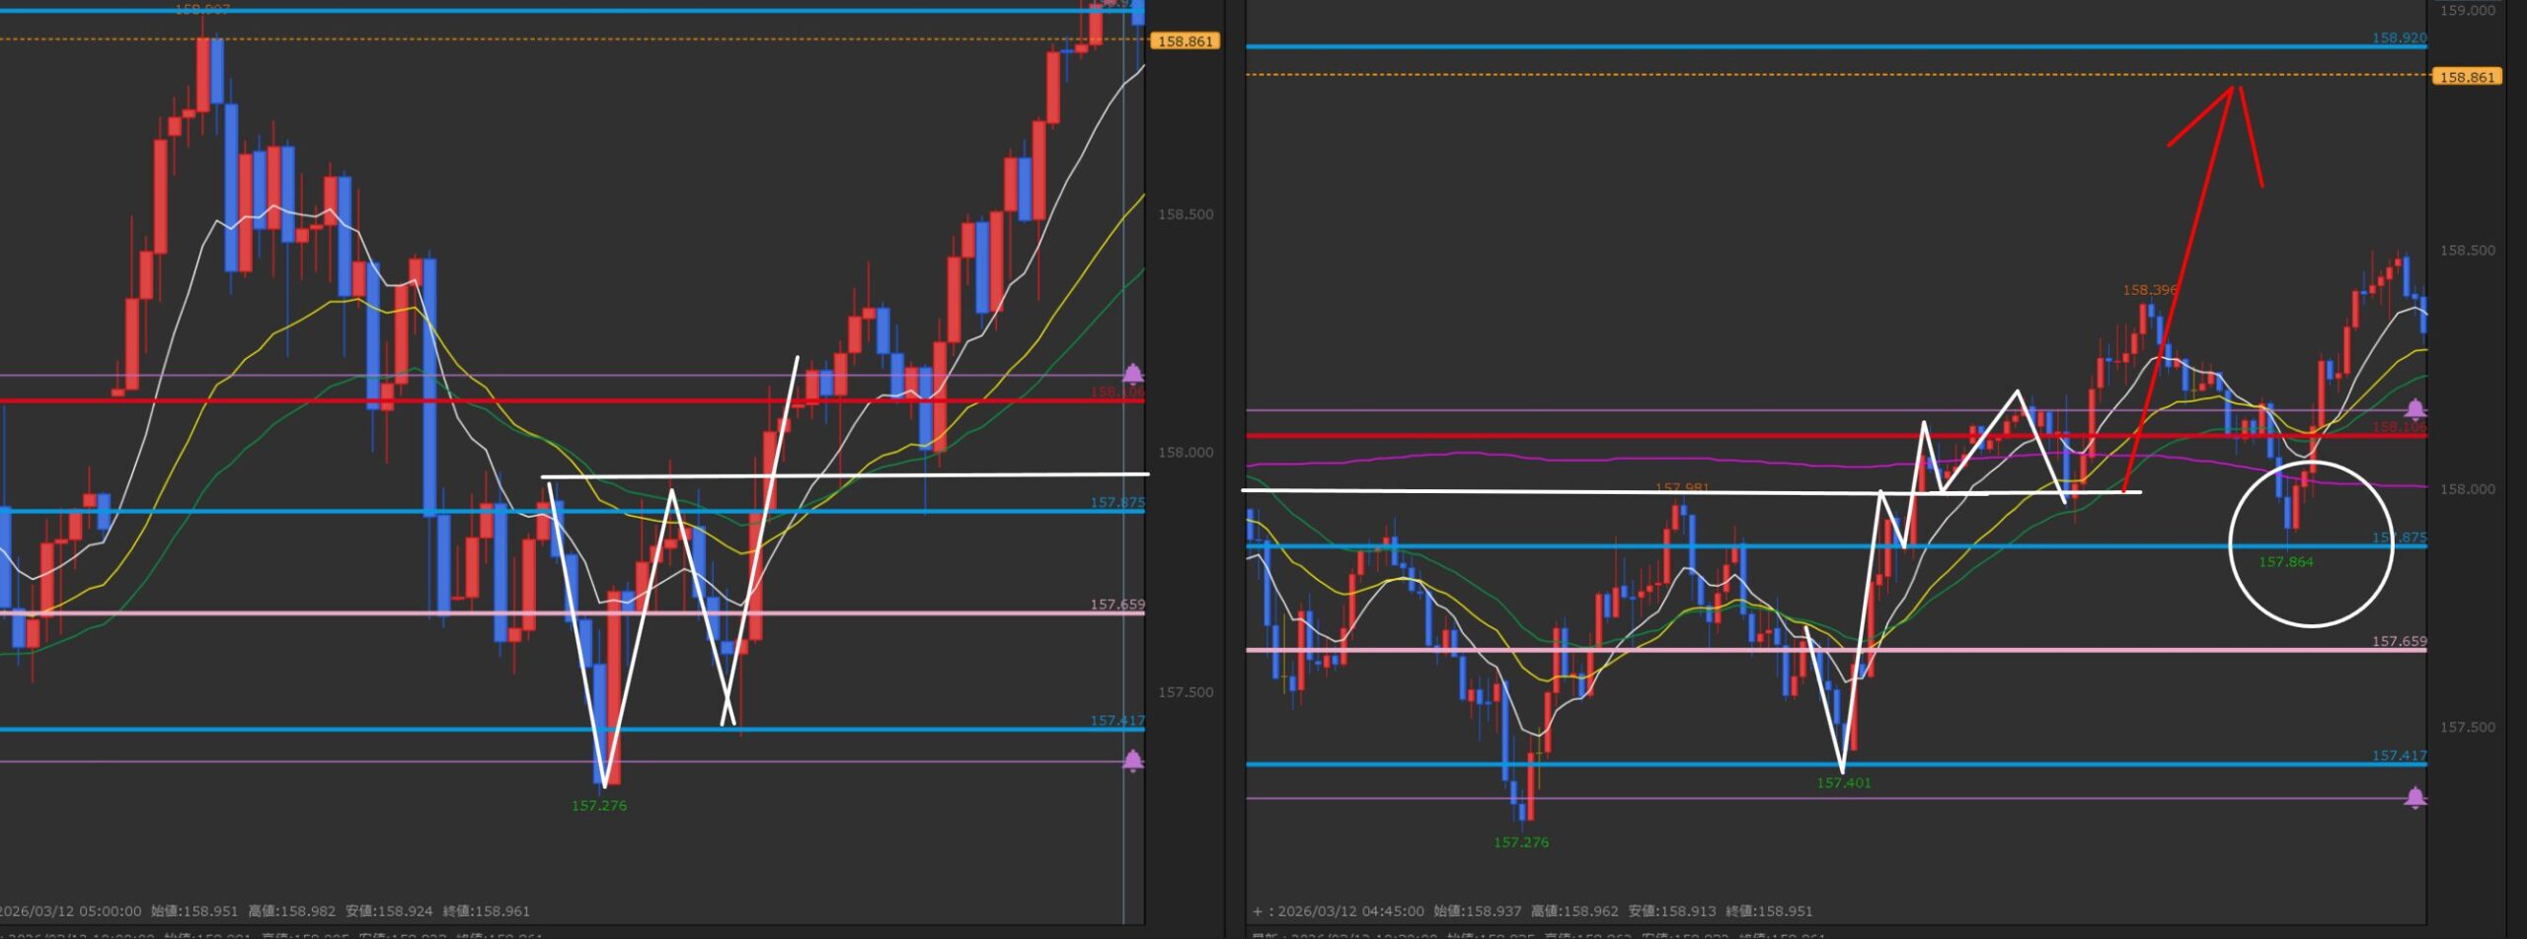The width and height of the screenshot is (2527, 939).
Task: Click the orange 158.861 price tag on right chart
Action: point(2466,77)
